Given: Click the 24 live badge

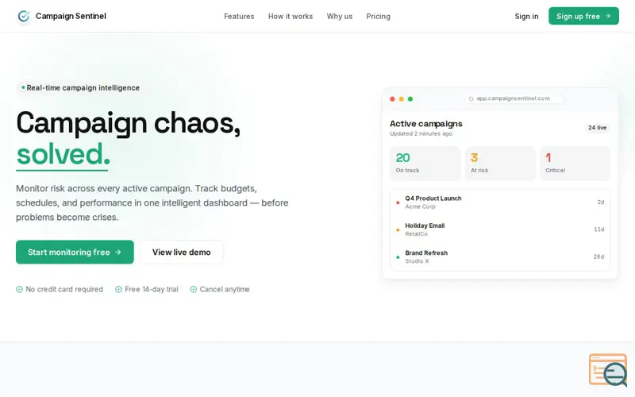Looking at the screenshot, I should point(597,128).
